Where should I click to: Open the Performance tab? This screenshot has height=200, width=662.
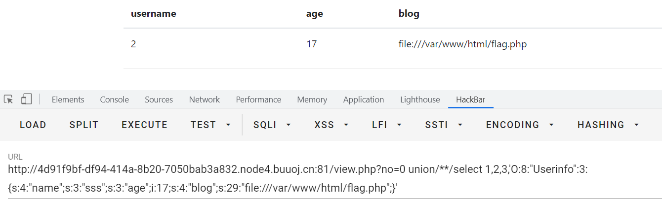tap(258, 100)
